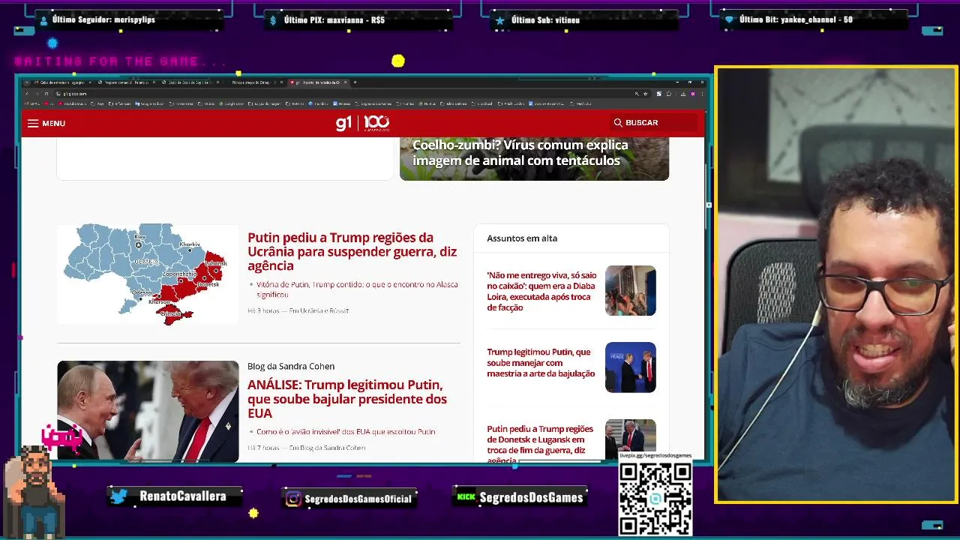Click the BUSCAR search field
Viewport: 960px width, 540px height.
click(654, 122)
